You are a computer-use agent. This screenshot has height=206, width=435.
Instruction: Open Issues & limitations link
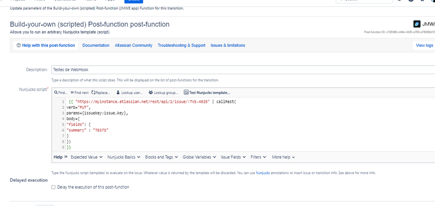click(228, 45)
